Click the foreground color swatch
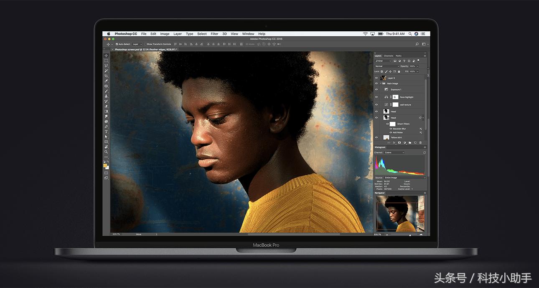The width and height of the screenshot is (539, 288). pos(104,166)
